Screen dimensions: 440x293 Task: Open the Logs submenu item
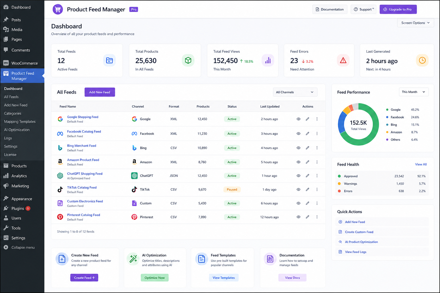[8, 138]
